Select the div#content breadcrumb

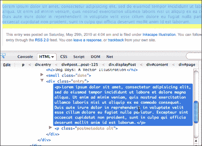(157, 65)
